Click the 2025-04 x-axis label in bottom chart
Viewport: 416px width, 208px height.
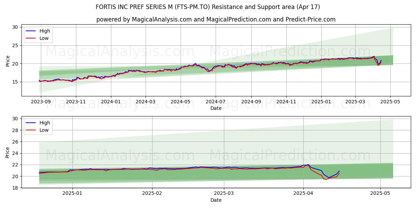point(303,194)
